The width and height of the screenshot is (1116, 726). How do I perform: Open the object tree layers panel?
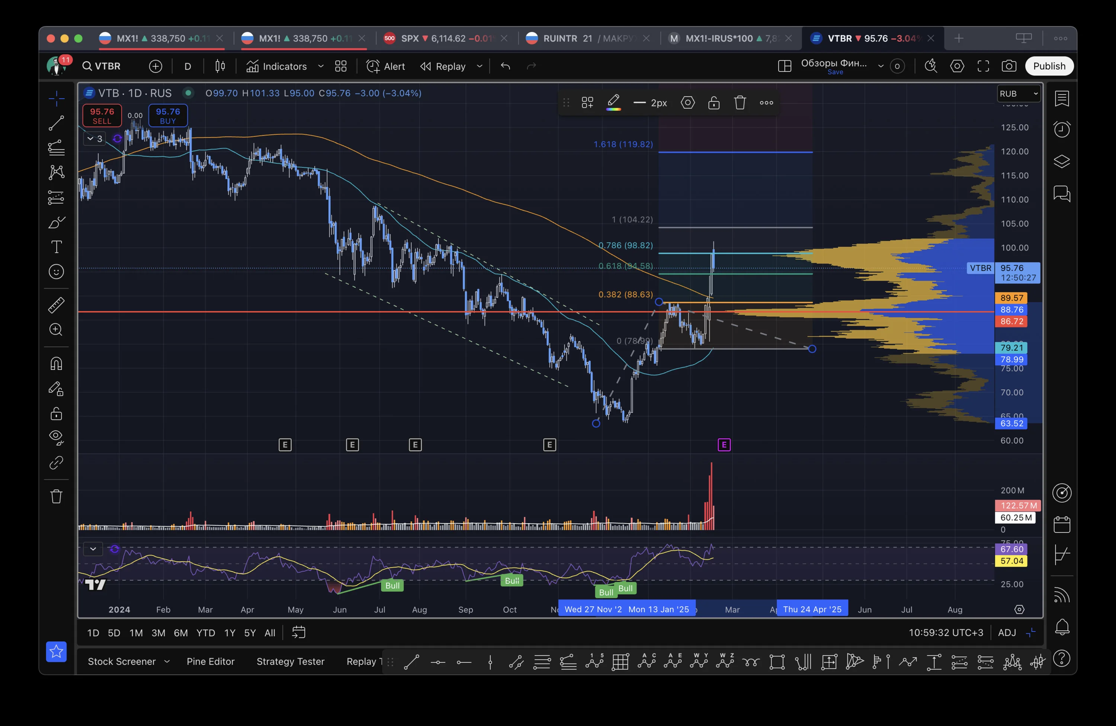tap(1062, 161)
